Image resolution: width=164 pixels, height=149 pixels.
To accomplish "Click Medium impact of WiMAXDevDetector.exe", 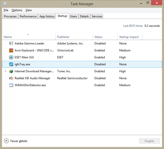I will [x=125, y=85].
